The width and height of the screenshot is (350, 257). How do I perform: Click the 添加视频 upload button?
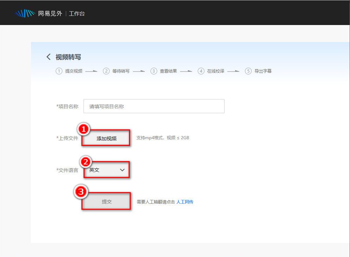[106, 138]
